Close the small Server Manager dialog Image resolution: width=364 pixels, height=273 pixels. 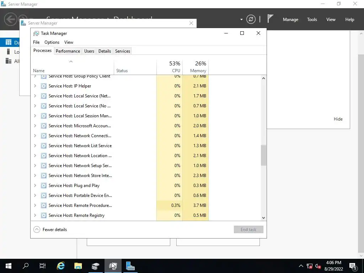[x=191, y=23]
